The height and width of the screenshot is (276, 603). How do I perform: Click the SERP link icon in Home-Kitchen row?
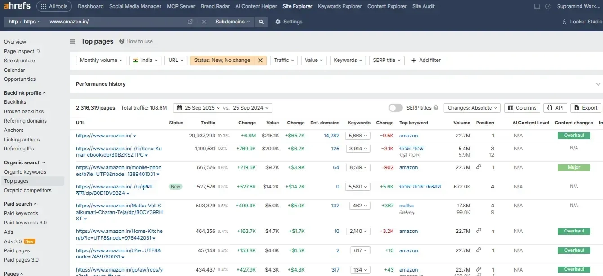click(x=478, y=231)
